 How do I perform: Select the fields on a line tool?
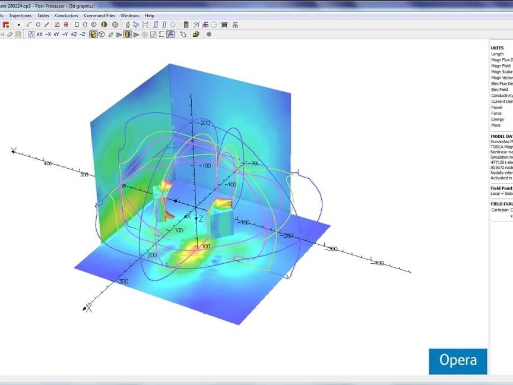coord(47,25)
